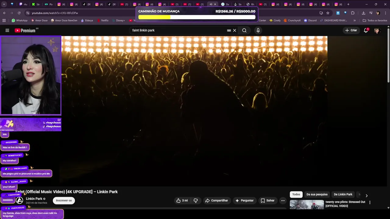Open the extensions puzzle menu
390x219 pixels.
tap(353, 13)
